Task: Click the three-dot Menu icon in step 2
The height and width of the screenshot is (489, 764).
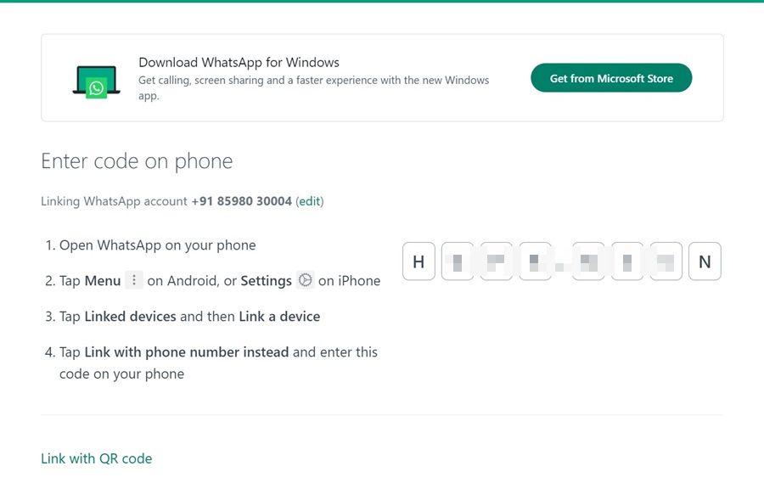Action: (x=134, y=280)
